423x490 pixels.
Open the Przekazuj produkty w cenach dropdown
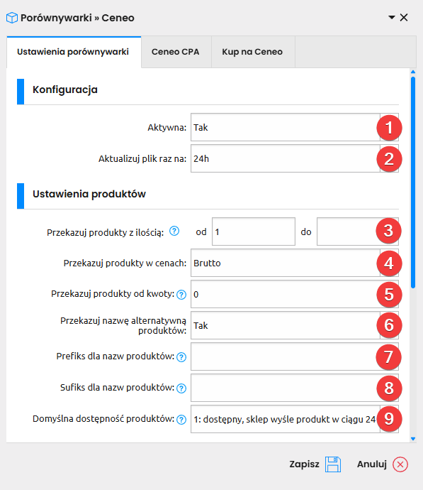[295, 263]
